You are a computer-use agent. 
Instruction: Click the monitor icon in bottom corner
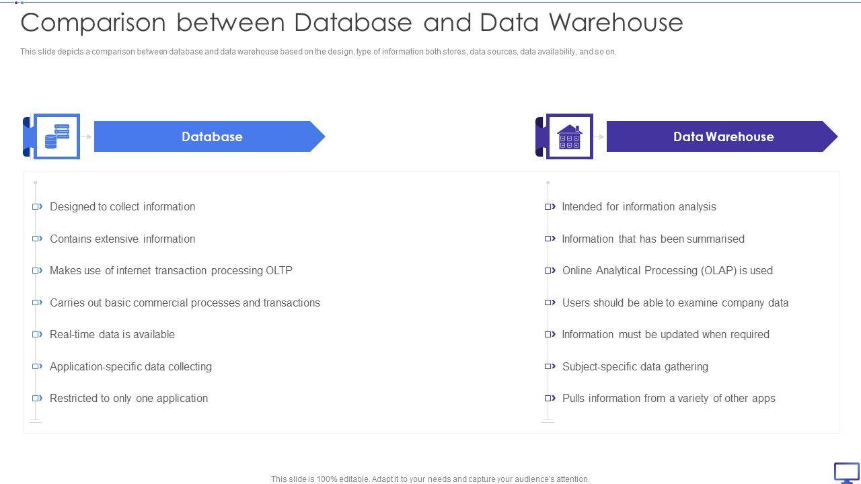tap(846, 472)
